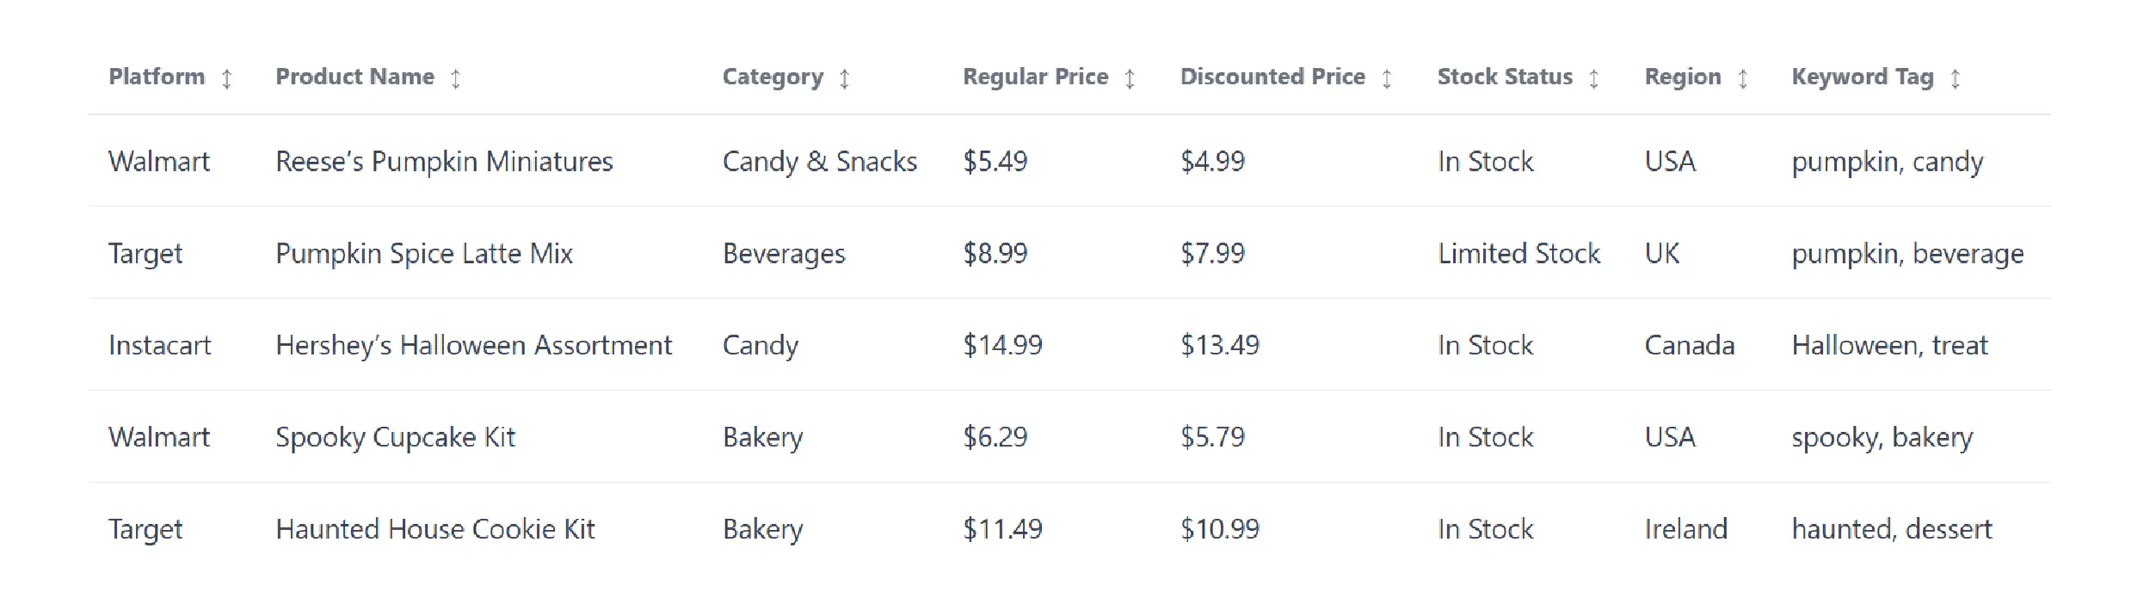
Task: Click the Pumpkin Spice Latte Mix row
Action: [x=423, y=254]
